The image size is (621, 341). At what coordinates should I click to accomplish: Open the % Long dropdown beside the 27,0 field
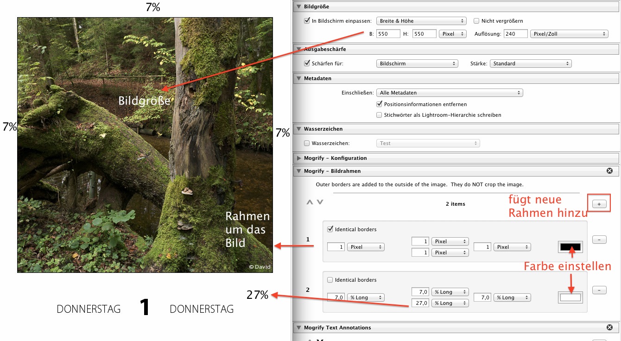pyautogui.click(x=450, y=303)
